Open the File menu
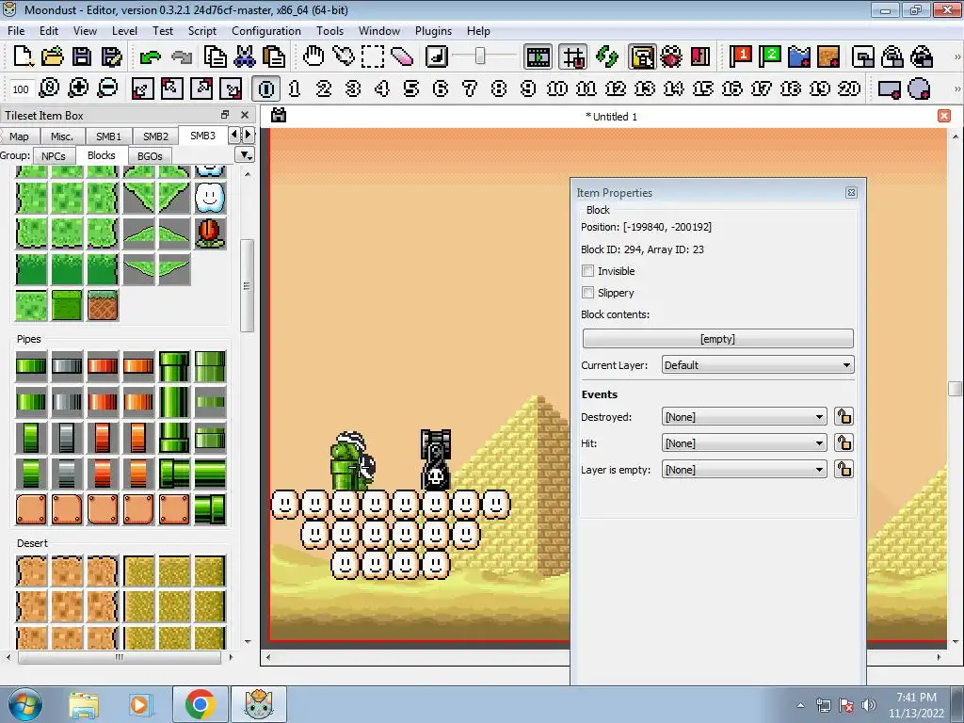The image size is (964, 723). coord(16,31)
